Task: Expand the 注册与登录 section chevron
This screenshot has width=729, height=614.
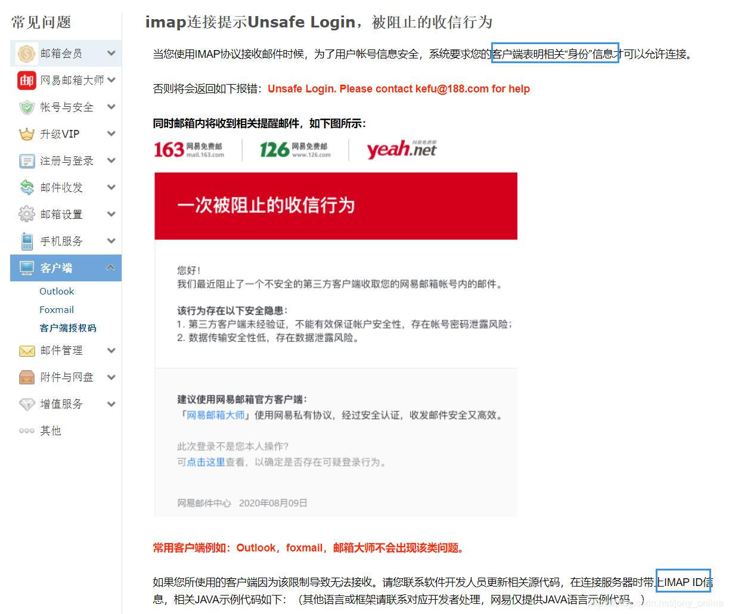Action: pyautogui.click(x=111, y=160)
